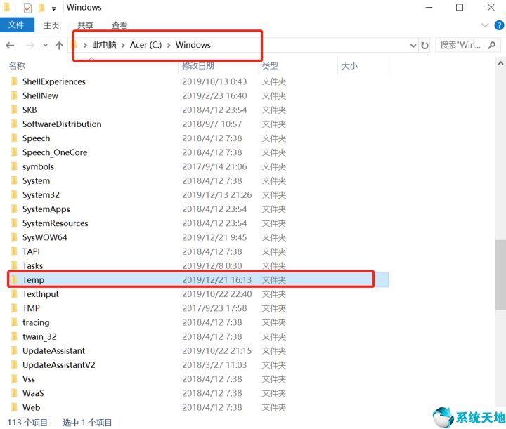Screen dimensions: 506x429
Task: Click the date 2017/9/14 21:06 of symbols
Action: (x=214, y=166)
